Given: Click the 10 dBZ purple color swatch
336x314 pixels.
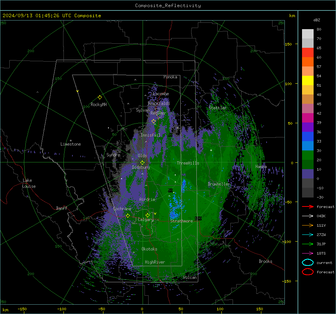Looking at the screenshot, I should coord(308,174).
